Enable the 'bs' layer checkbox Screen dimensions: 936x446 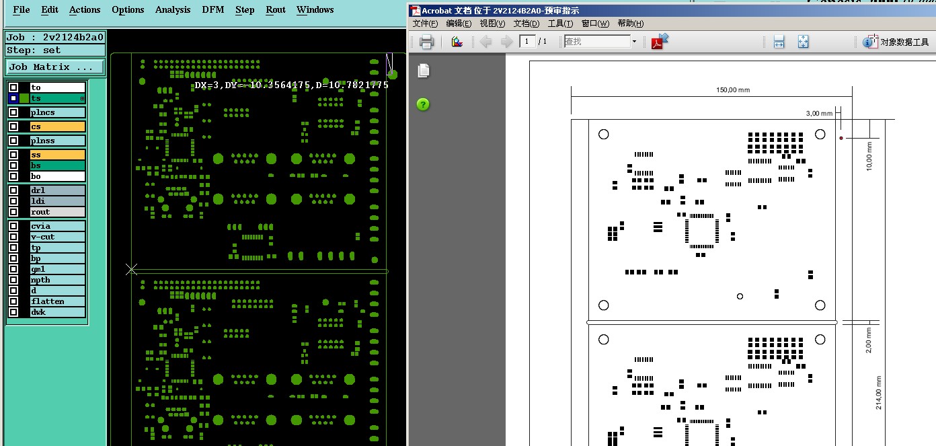(x=13, y=165)
